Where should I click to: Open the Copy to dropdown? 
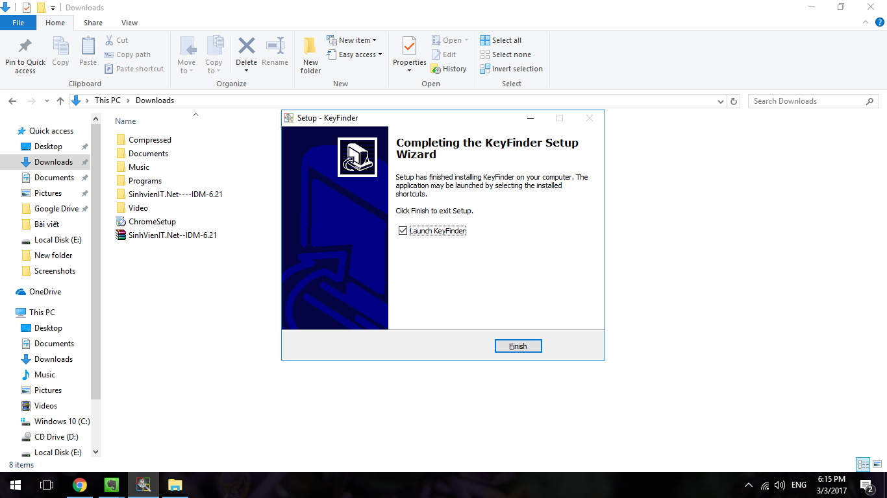(214, 56)
